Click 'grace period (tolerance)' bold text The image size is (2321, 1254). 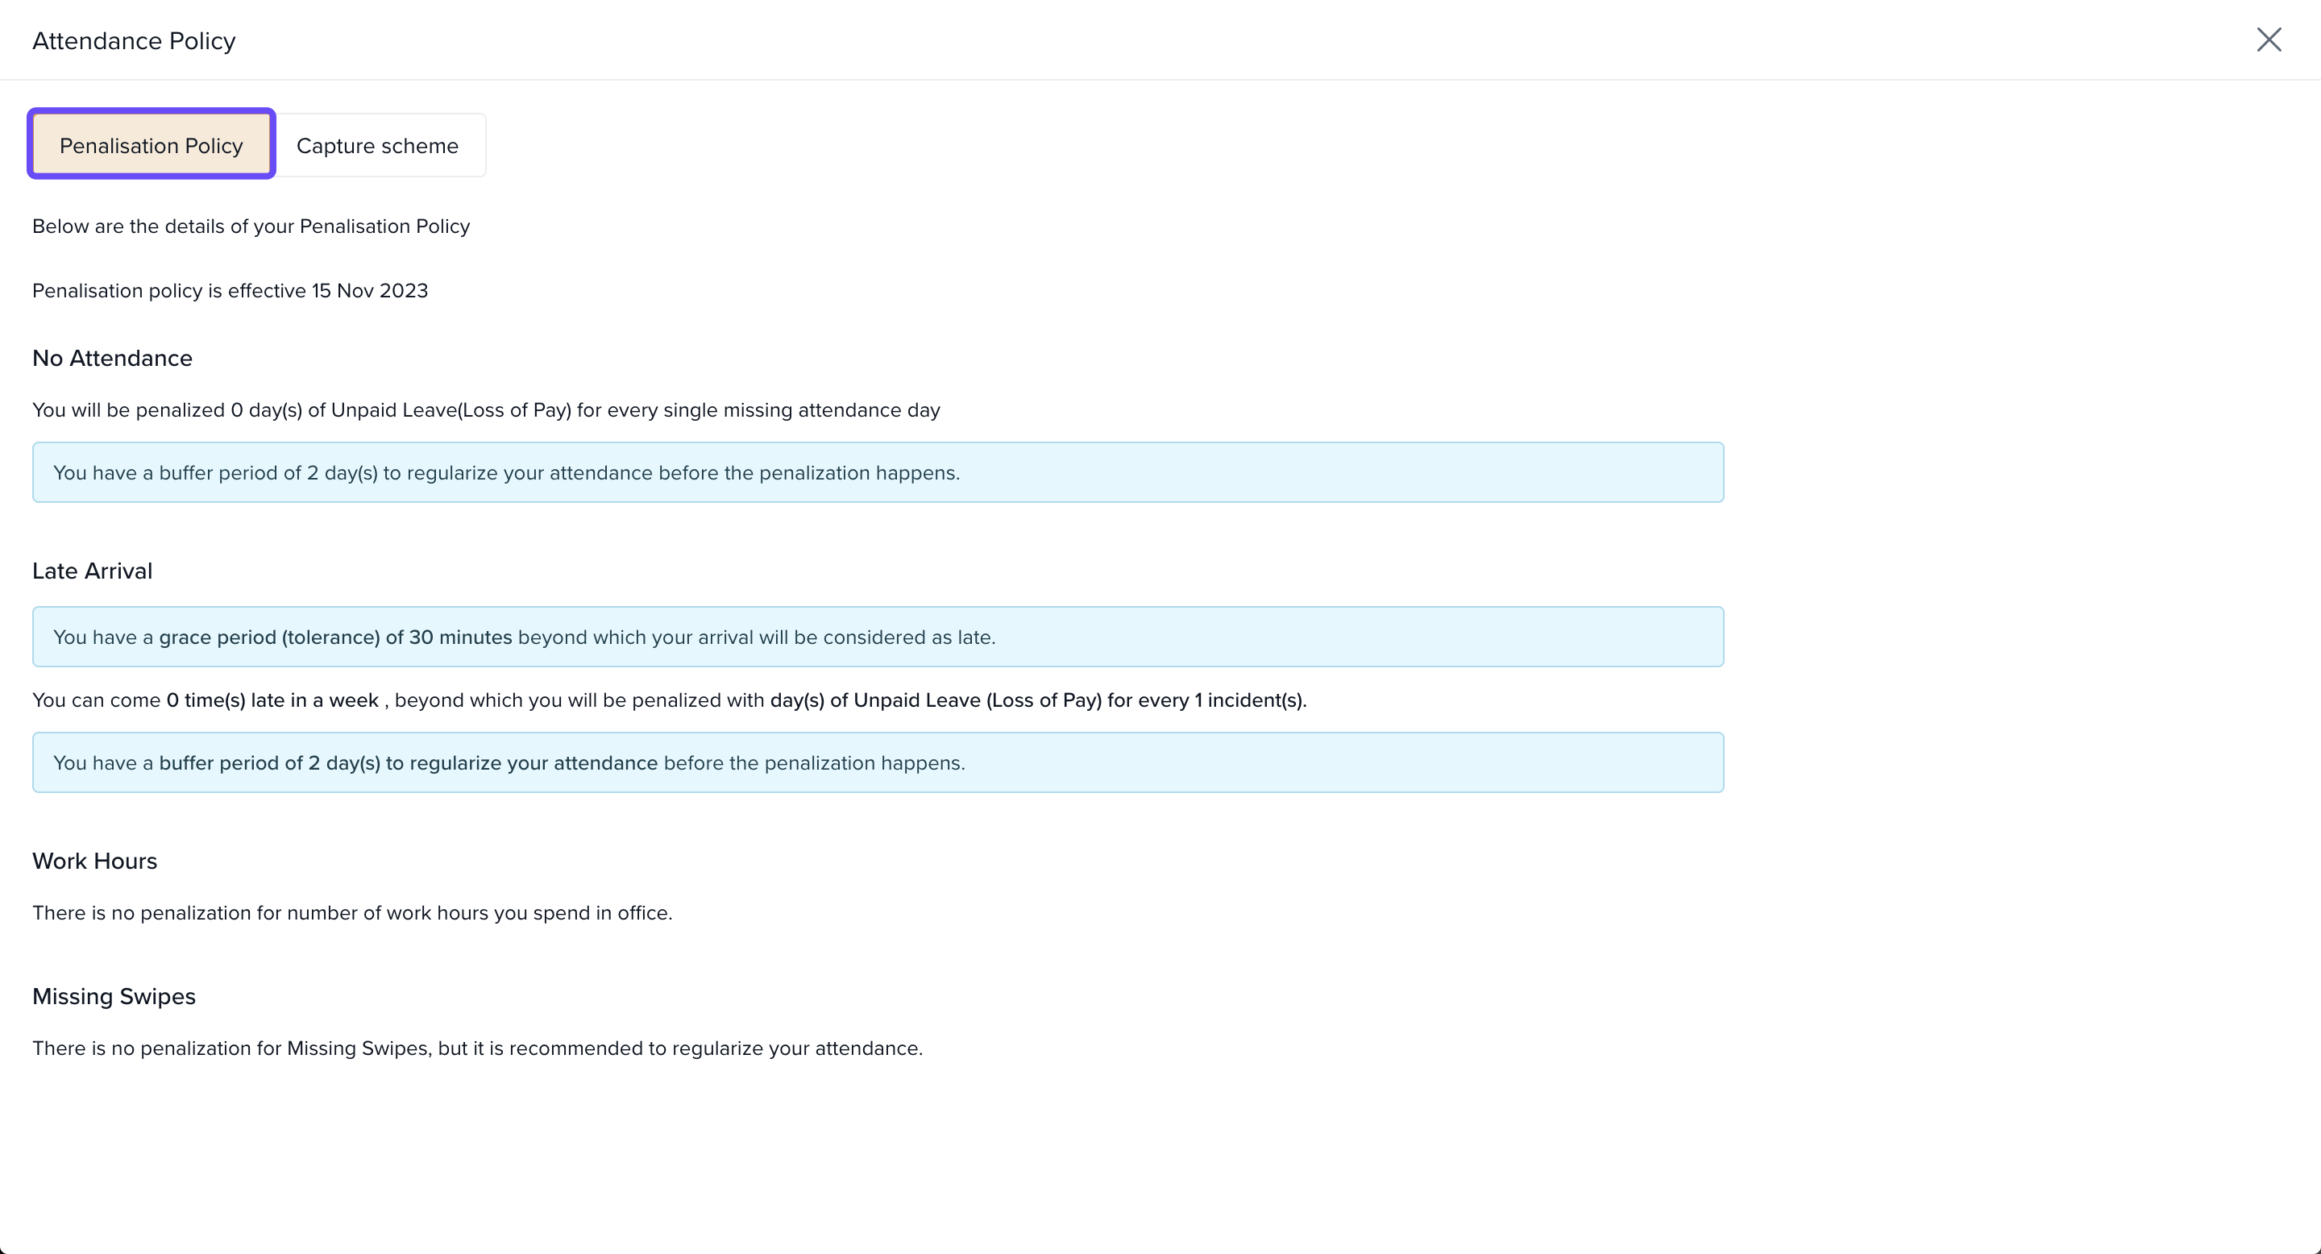[269, 637]
